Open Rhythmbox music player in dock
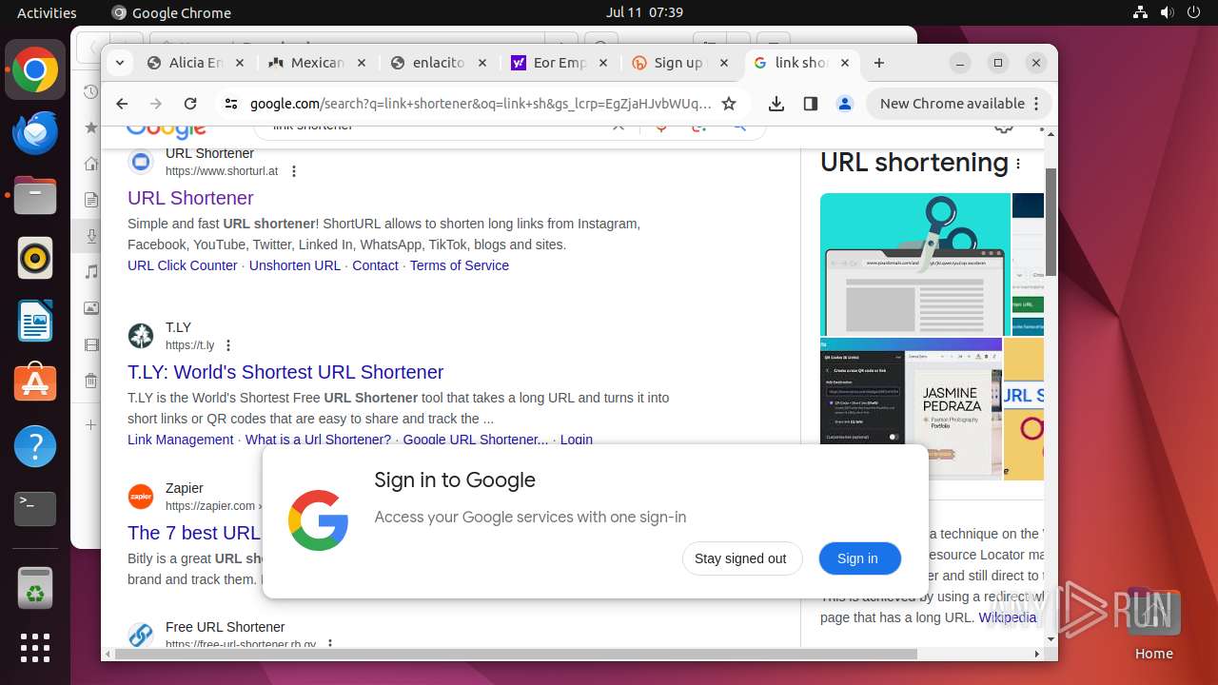1218x685 pixels. coord(35,259)
